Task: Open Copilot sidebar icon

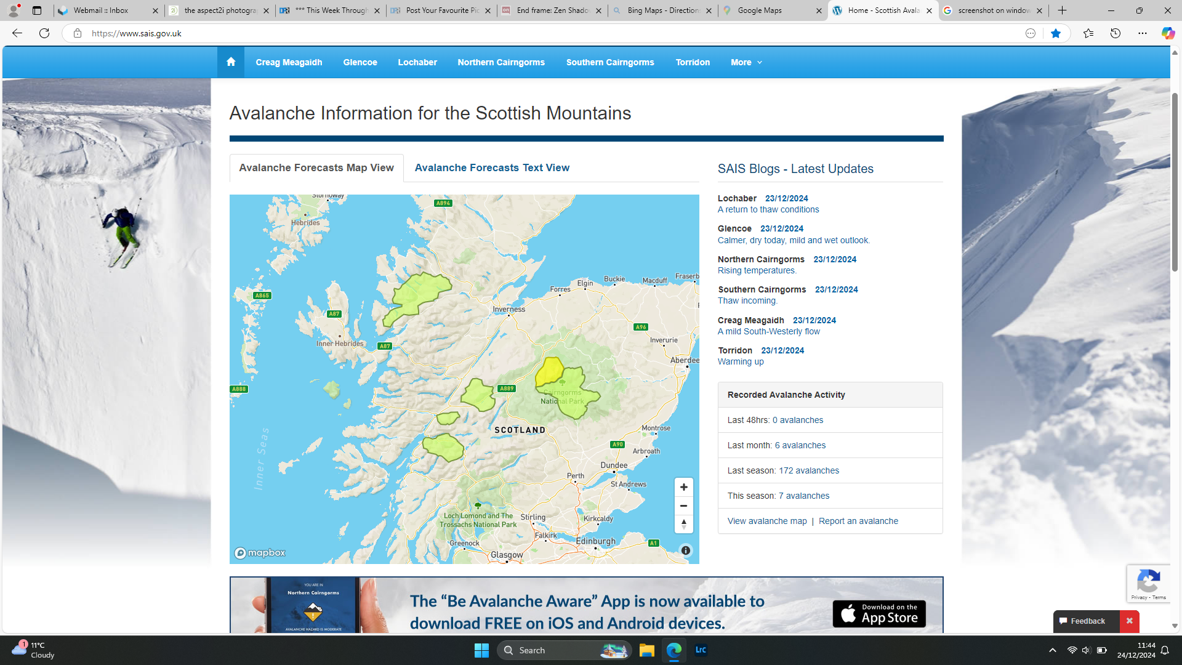Action: click(x=1167, y=33)
